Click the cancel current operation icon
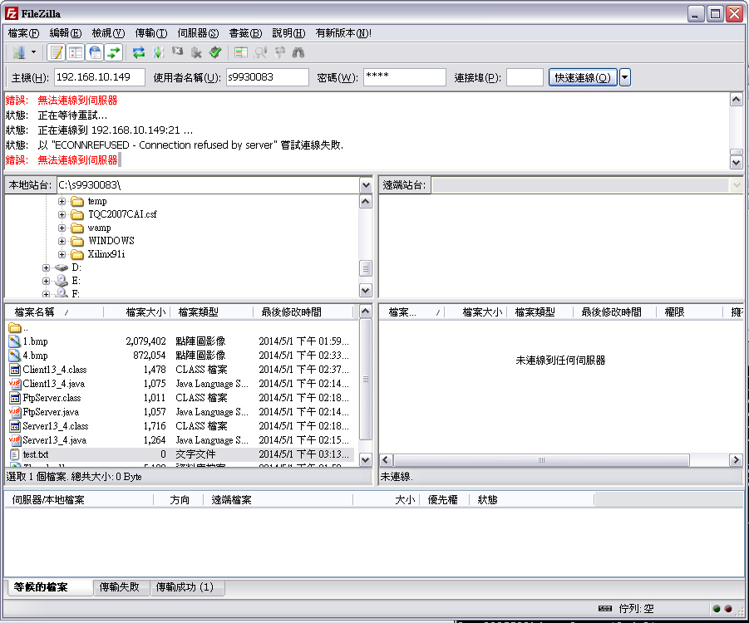The height and width of the screenshot is (623, 749). point(177,52)
